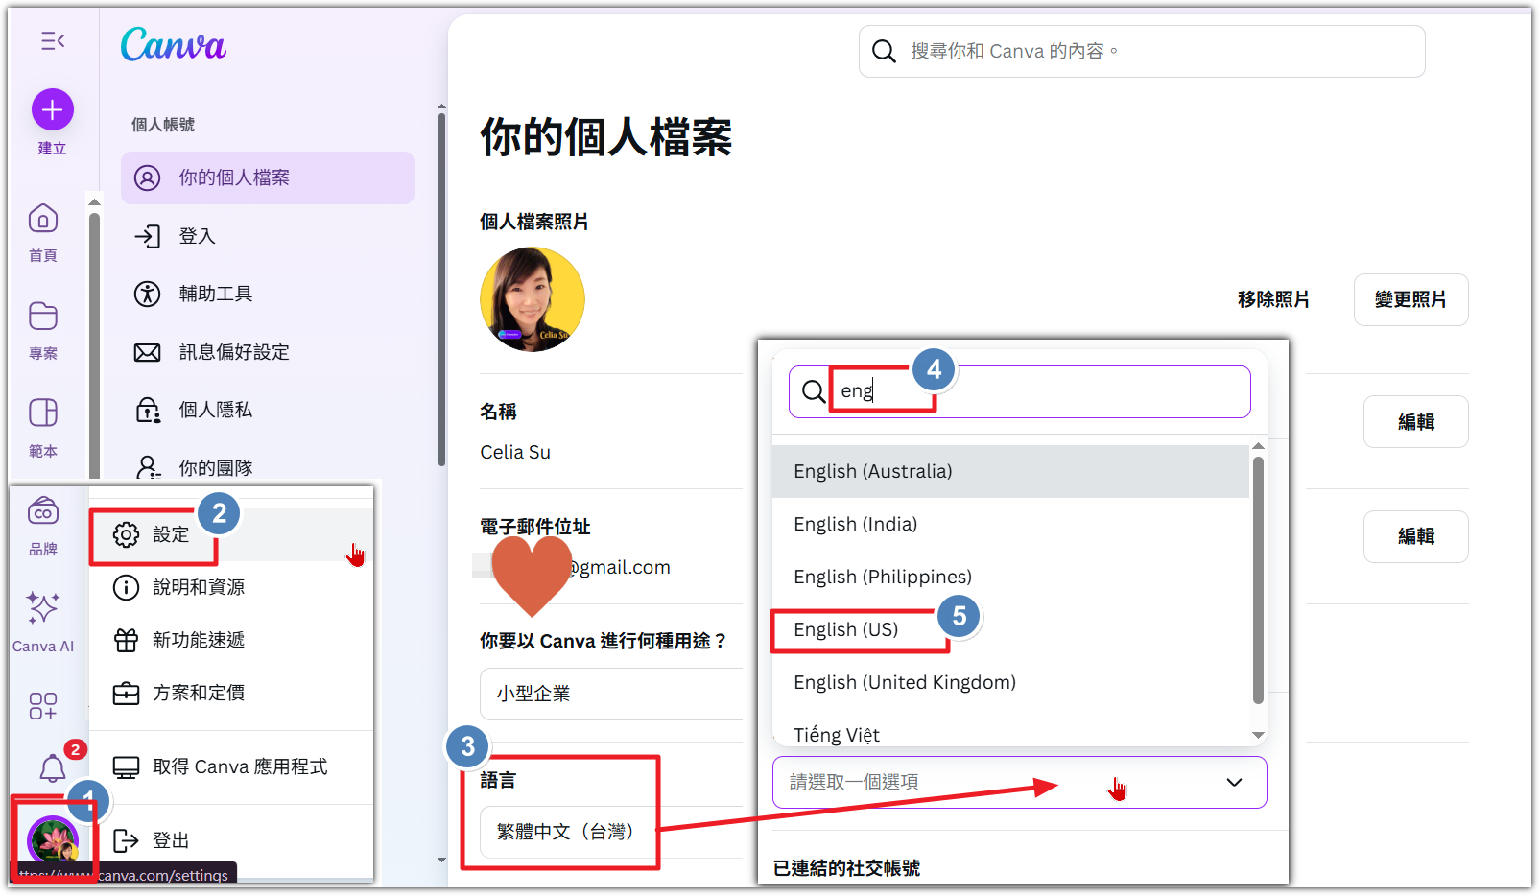Select English (Philippines) option
Screen dimensions: 1540x896
tap(1011, 577)
